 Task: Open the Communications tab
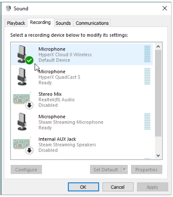[x=92, y=23]
